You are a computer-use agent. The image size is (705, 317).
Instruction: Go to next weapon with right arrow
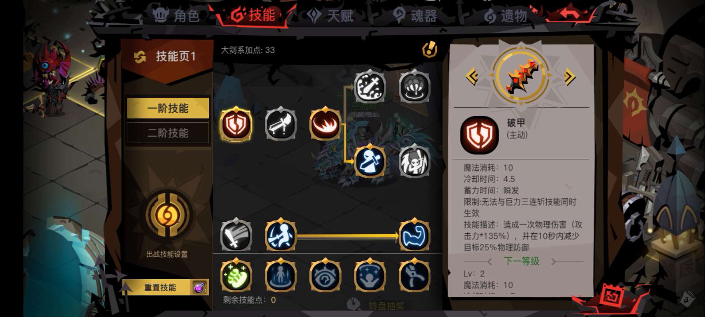(x=569, y=77)
